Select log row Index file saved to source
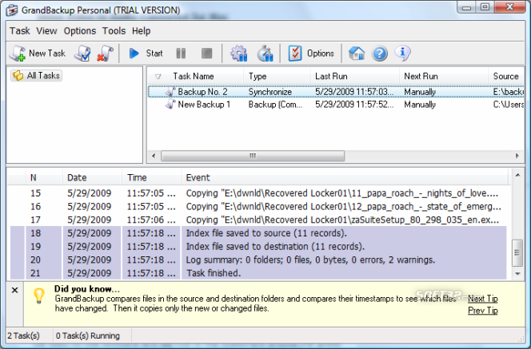This screenshot has height=349, width=531. point(258,233)
